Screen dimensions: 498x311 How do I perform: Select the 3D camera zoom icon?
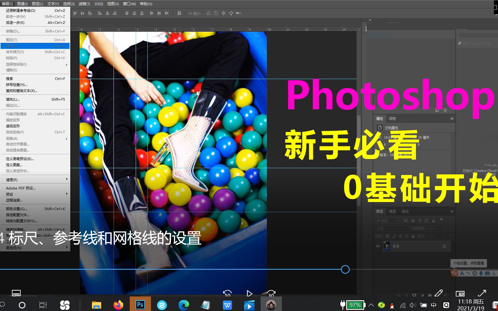pyautogui.click(x=239, y=13)
